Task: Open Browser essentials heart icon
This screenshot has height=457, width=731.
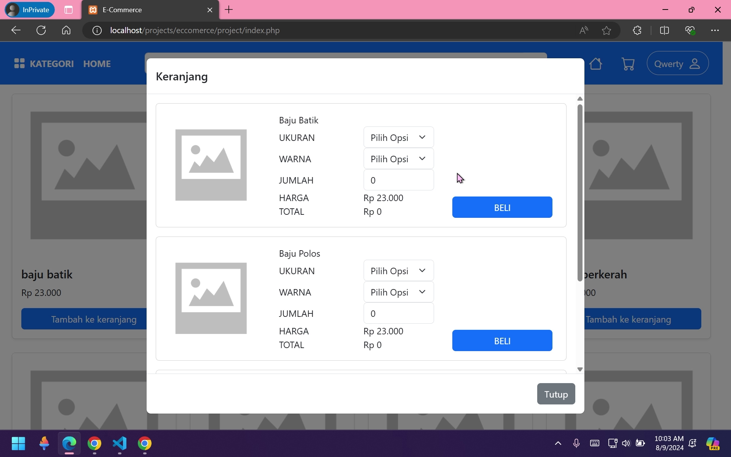Action: (690, 30)
